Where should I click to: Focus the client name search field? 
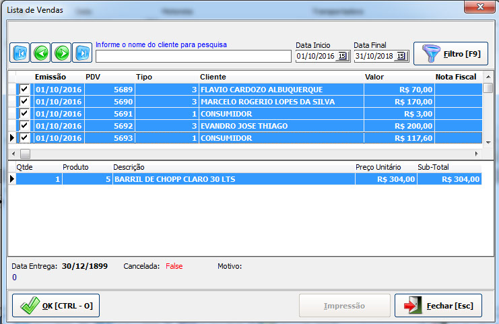tap(193, 57)
